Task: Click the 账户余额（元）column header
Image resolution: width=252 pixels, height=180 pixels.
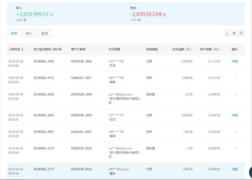Action: tap(210, 49)
